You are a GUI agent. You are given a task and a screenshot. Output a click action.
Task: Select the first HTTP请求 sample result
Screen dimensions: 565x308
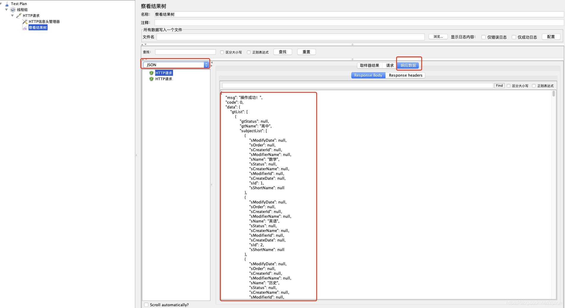pos(164,73)
